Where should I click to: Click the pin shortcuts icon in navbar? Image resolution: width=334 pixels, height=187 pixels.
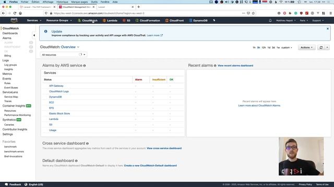pyautogui.click(x=214, y=20)
